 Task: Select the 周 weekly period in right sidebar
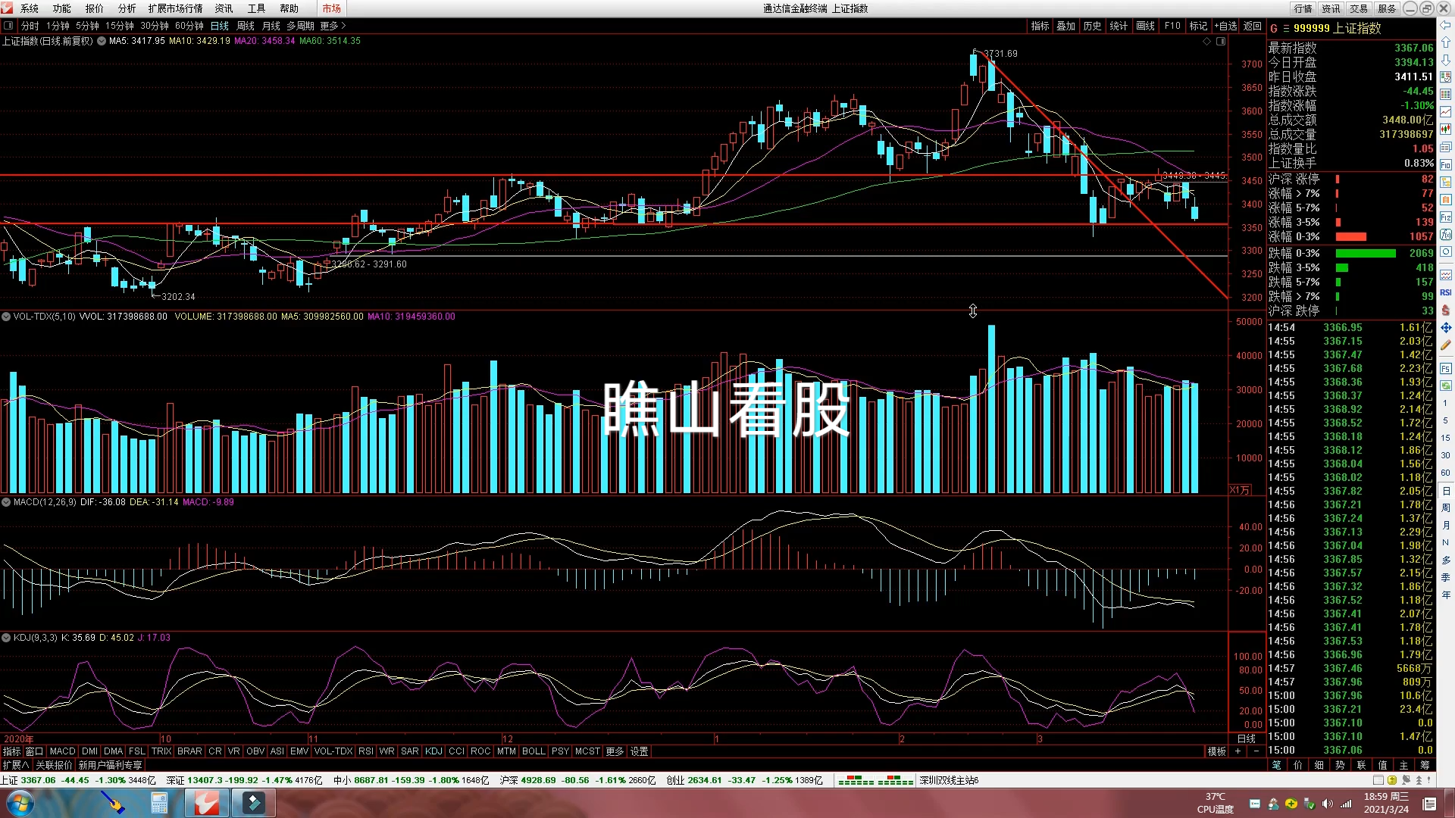click(1445, 508)
